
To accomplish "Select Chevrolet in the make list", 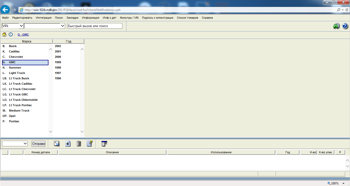I will (x=25, y=57).
